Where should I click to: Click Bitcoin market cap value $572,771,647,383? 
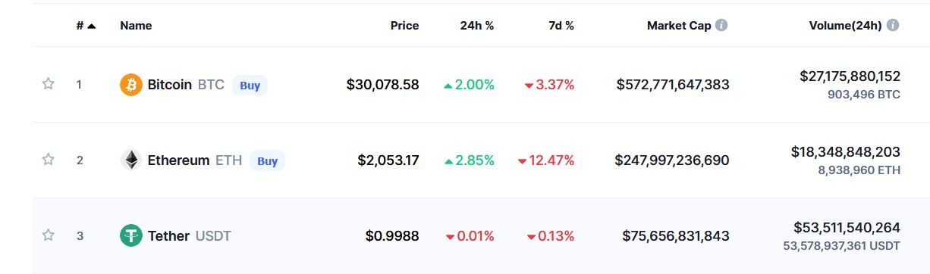coord(673,85)
